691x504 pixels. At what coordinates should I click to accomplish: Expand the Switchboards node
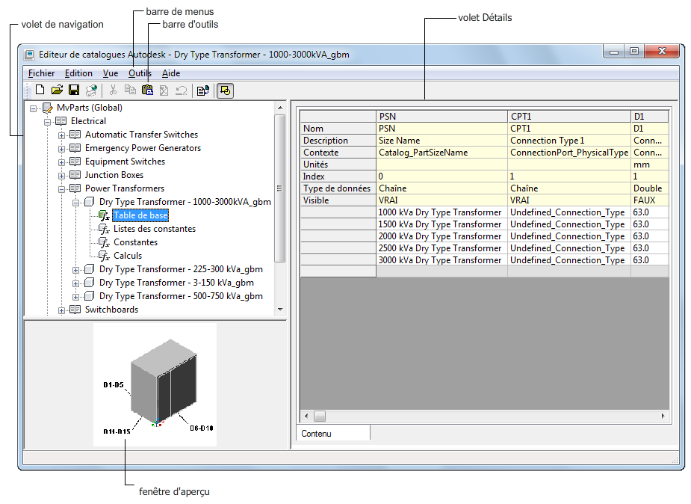[61, 310]
